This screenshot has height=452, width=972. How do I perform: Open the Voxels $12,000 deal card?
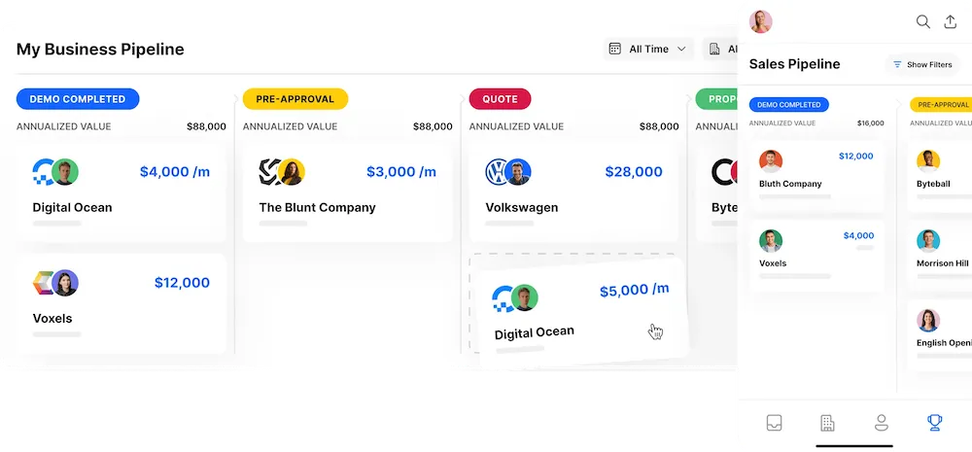[121, 304]
